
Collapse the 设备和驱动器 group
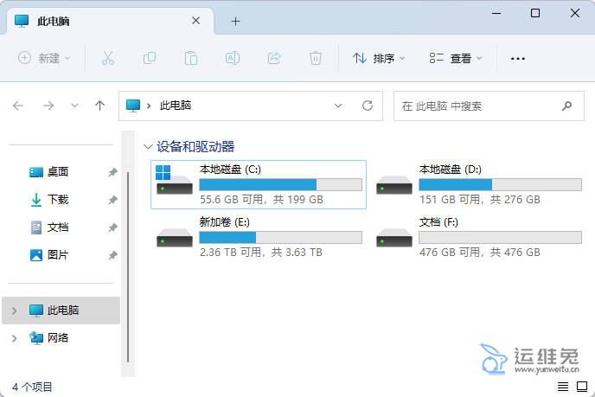148,147
